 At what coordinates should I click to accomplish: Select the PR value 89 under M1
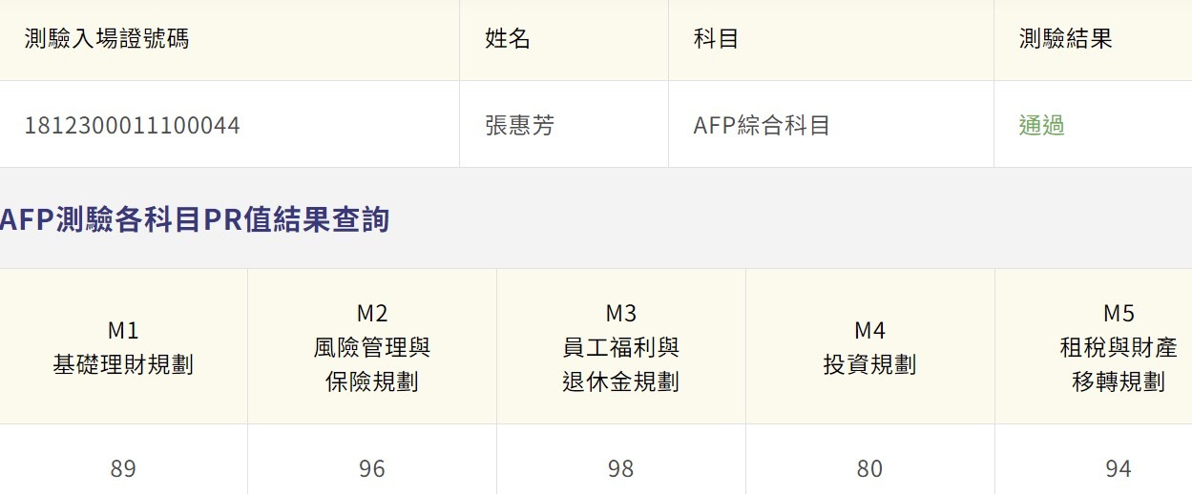(123, 468)
